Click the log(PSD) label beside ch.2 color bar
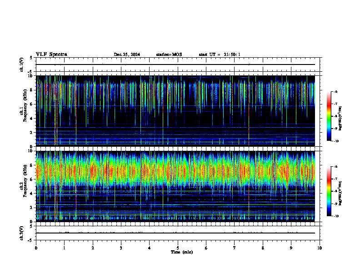The width and height of the screenshot is (360, 278). tap(340, 193)
